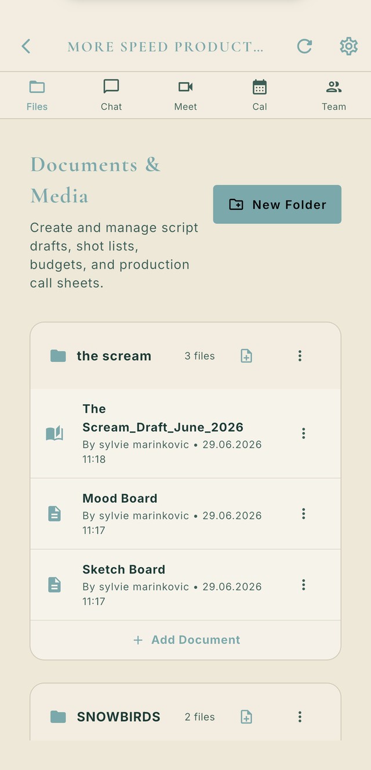Add file icon in the scream folder
Viewport: 371px width, 770px height.
click(x=246, y=356)
